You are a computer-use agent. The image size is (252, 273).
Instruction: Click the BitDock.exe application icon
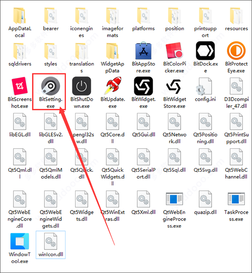point(205,51)
